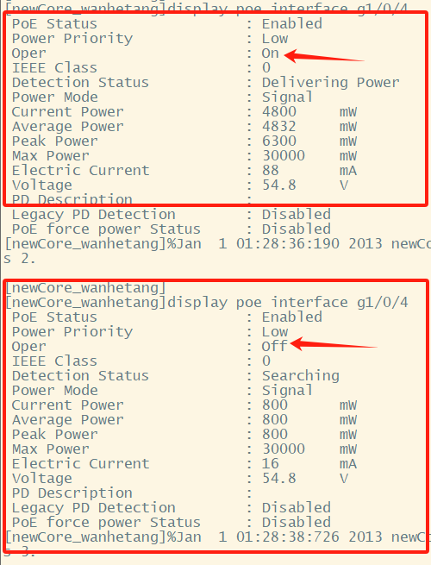Click the second Oper value Off
The image size is (431, 565).
coord(274,346)
